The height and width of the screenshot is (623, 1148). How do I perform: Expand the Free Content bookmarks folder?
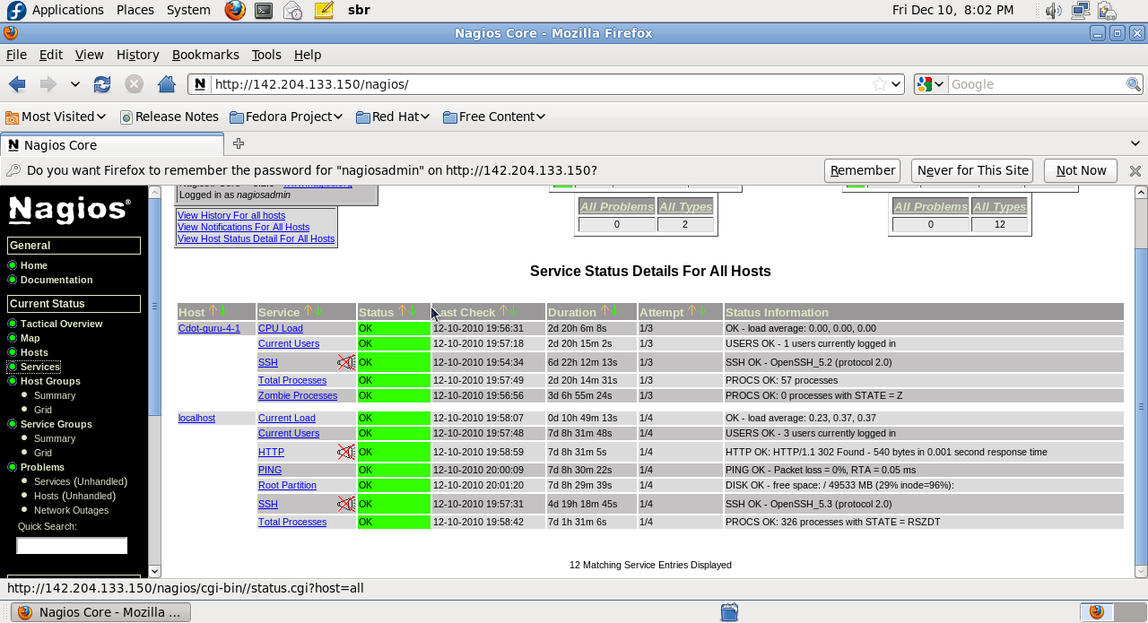pyautogui.click(x=495, y=117)
